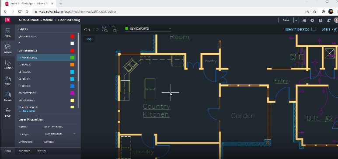Select the 10 WALLS layer row

click(46, 65)
